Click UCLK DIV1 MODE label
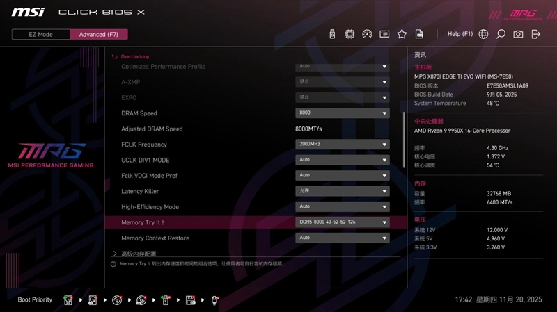557x312 pixels. tap(146, 161)
